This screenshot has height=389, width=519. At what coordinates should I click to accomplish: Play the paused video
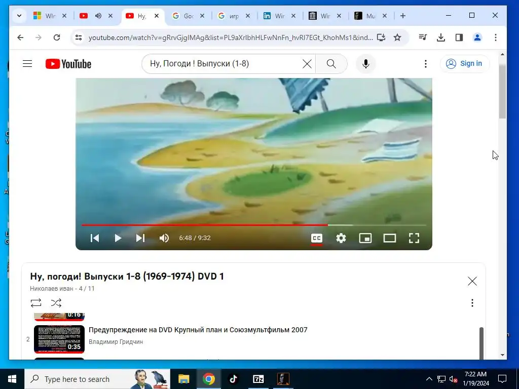click(x=118, y=238)
